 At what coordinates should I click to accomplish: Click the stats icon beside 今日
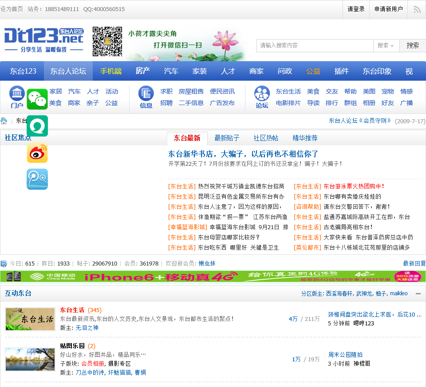[4, 263]
